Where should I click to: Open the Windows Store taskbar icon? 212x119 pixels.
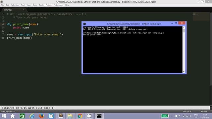point(22,116)
